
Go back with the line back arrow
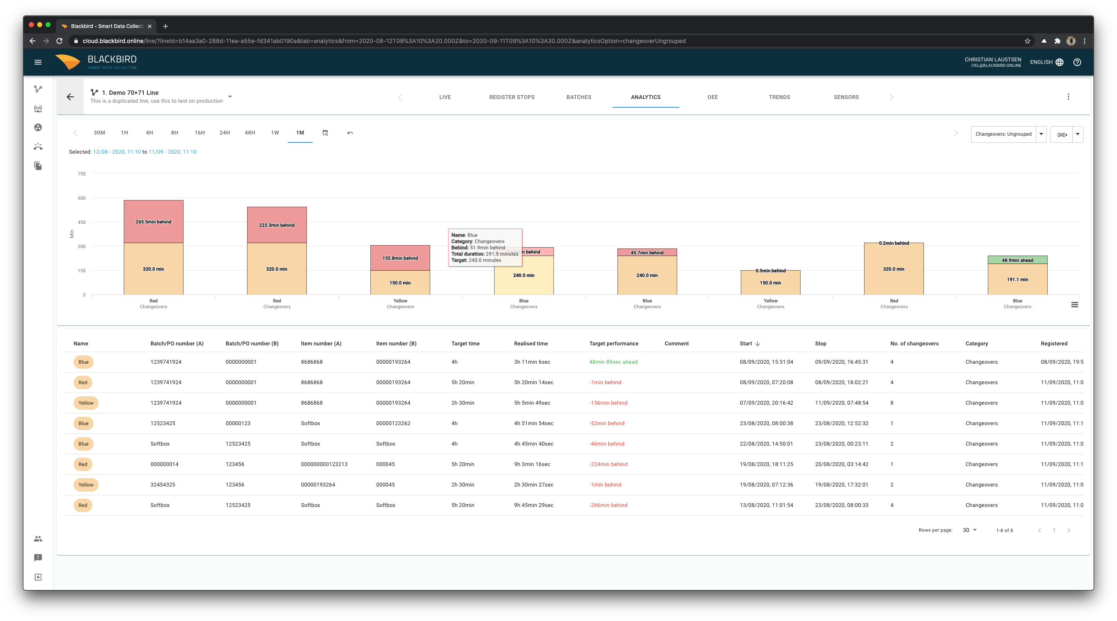click(70, 97)
